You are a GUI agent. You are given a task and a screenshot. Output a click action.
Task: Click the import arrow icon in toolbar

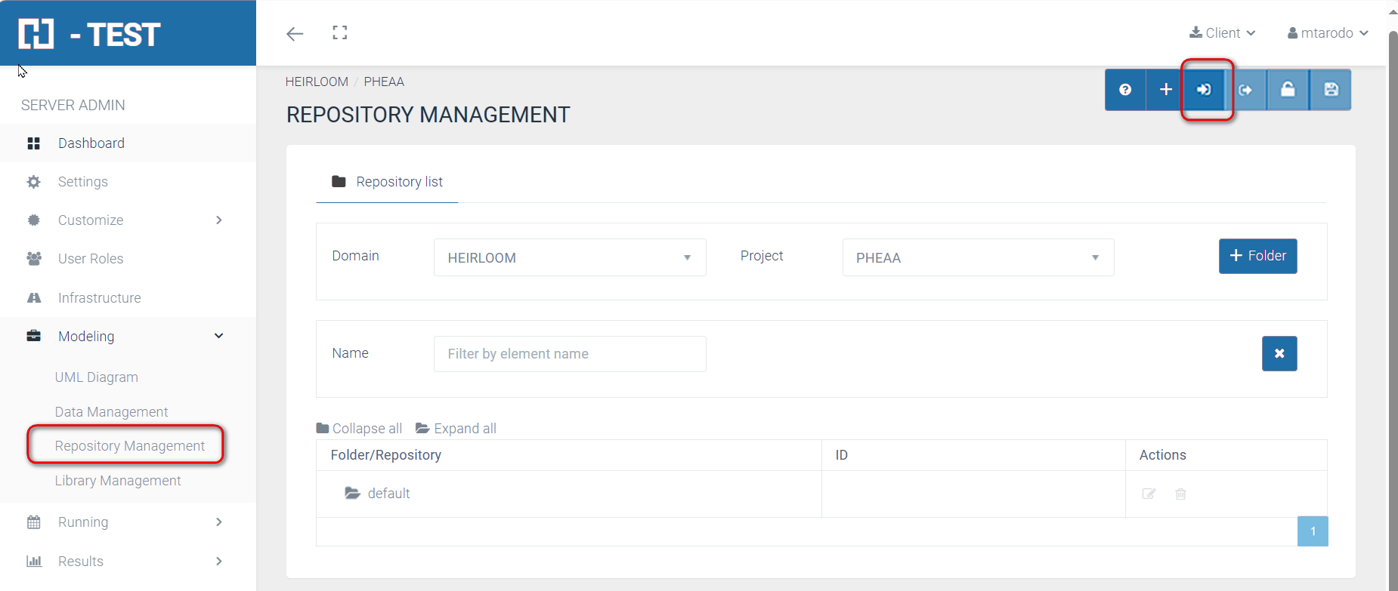tap(1205, 90)
